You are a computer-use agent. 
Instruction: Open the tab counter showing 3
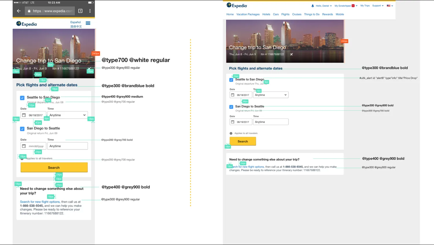click(x=80, y=11)
